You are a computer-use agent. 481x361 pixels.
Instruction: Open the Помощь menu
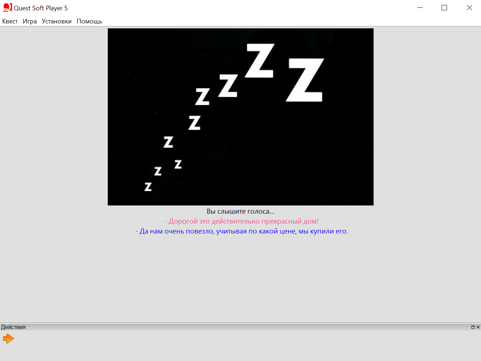point(89,21)
